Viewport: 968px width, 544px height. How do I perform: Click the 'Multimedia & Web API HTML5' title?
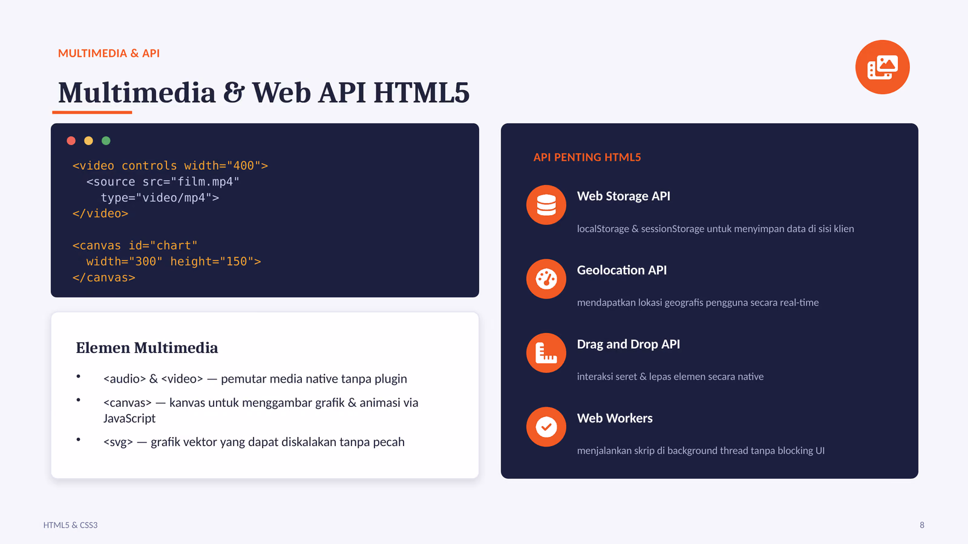coord(263,92)
